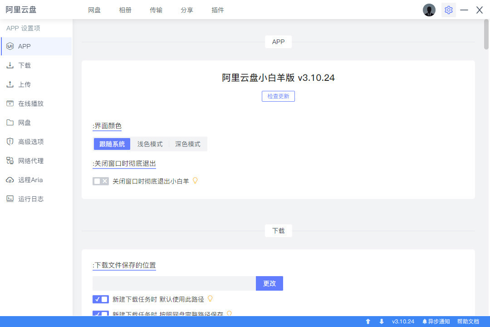490x327 pixels.
Task: Click lightbulb hint next to 默认使用此路径
Action: click(x=210, y=299)
